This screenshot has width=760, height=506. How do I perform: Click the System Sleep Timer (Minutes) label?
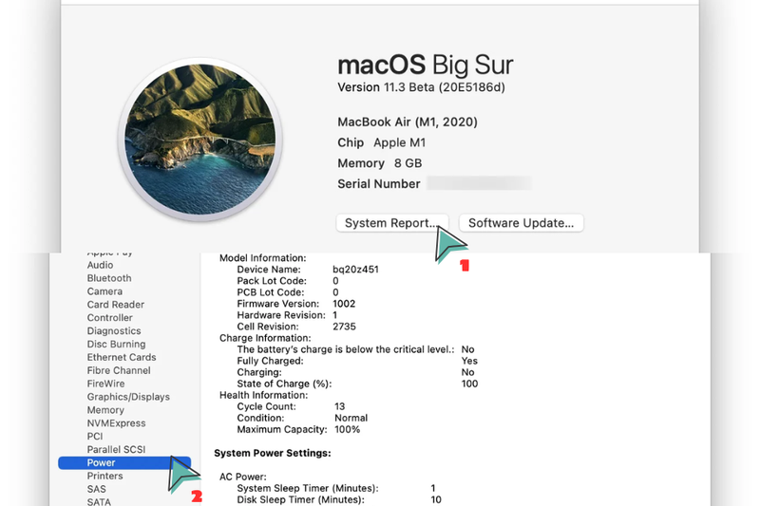[307, 488]
